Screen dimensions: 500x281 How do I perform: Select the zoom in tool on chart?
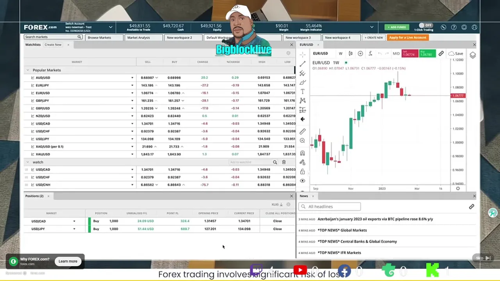point(303,140)
